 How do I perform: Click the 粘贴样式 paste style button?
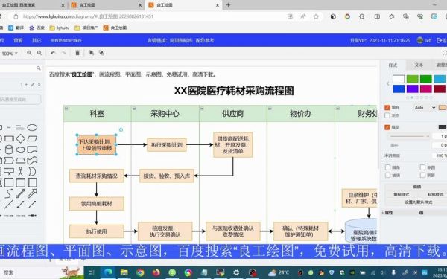coord(435,195)
